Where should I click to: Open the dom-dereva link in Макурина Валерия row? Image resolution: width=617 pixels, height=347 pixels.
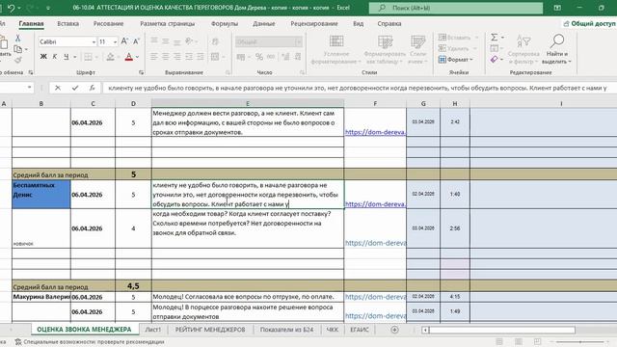[x=375, y=297]
